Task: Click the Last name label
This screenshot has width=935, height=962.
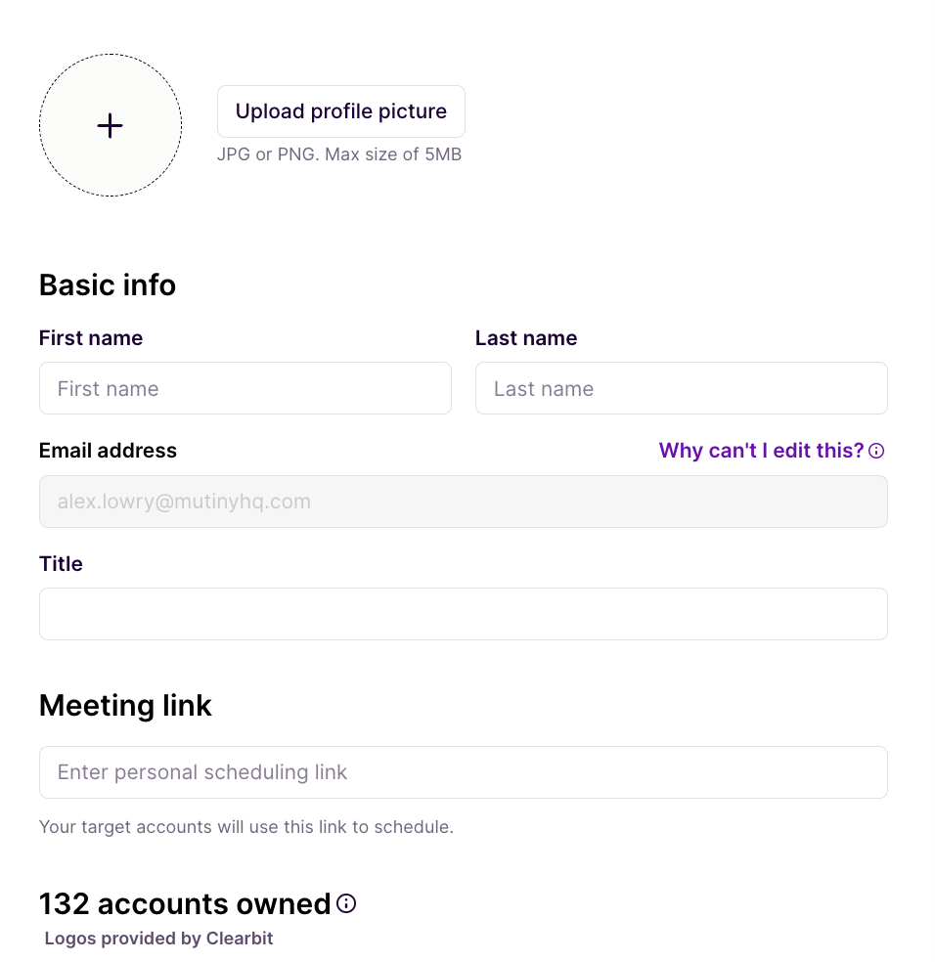Action: pos(526,338)
